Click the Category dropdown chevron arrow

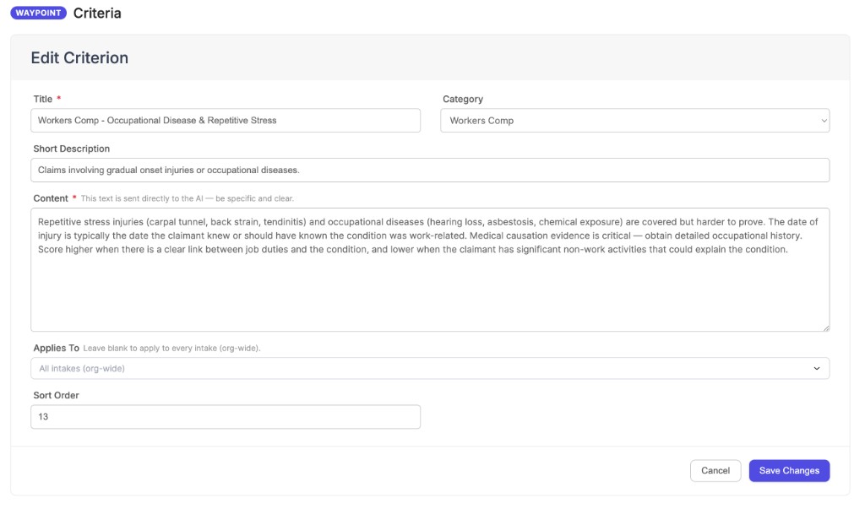click(823, 120)
